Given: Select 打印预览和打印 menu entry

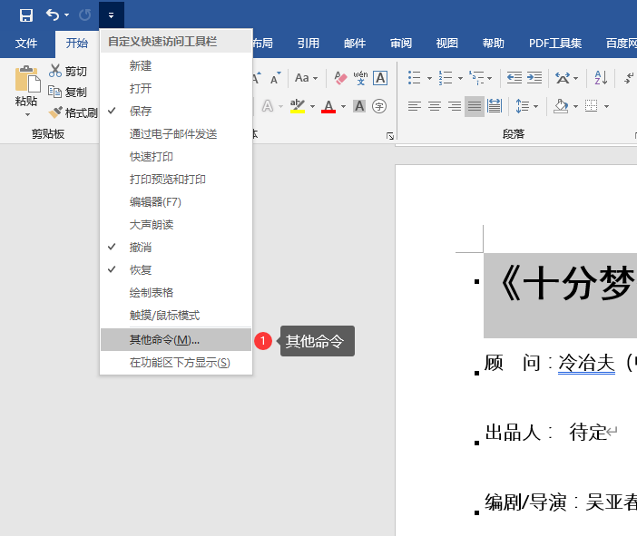Looking at the screenshot, I should click(176, 179).
